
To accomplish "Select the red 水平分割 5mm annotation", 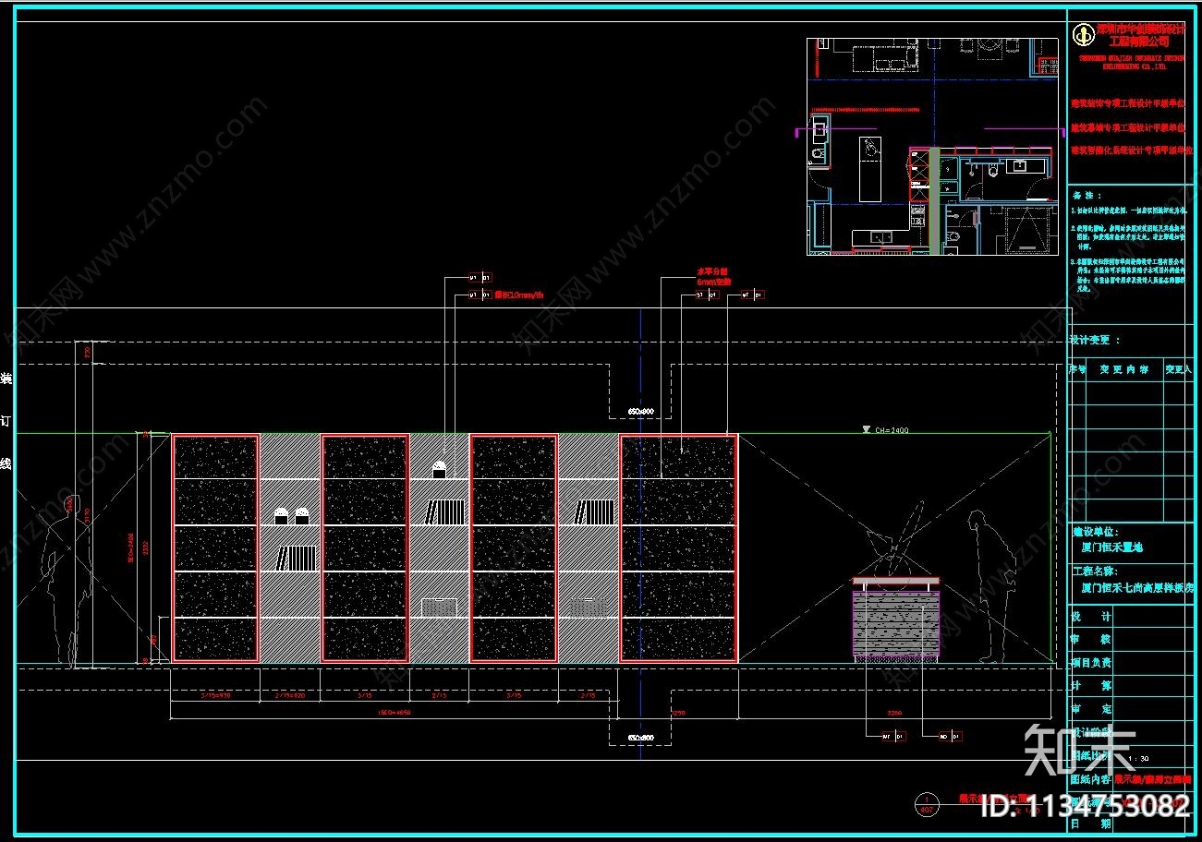I will tap(712, 277).
